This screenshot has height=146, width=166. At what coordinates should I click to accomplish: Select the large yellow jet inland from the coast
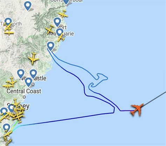(33, 58)
